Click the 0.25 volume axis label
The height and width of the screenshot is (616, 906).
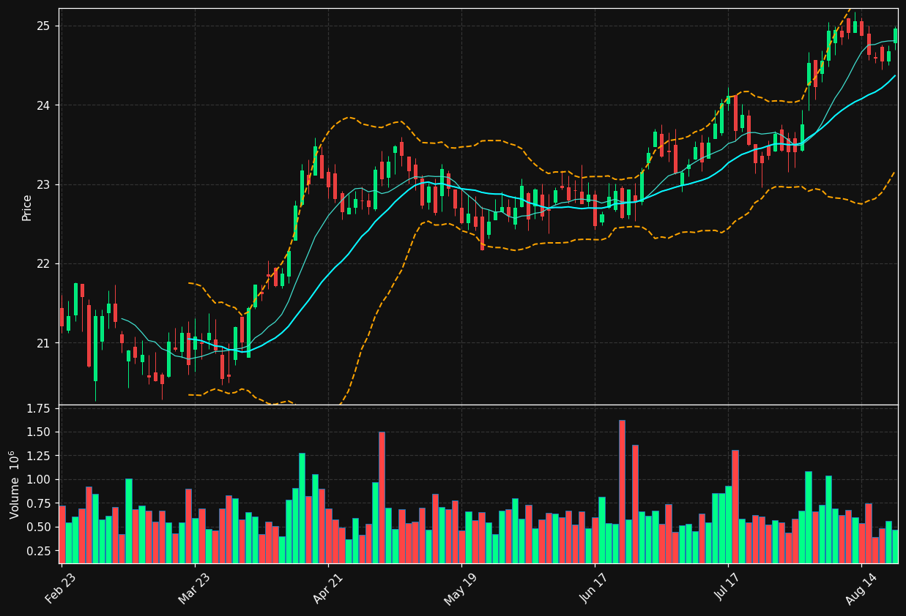(37, 551)
